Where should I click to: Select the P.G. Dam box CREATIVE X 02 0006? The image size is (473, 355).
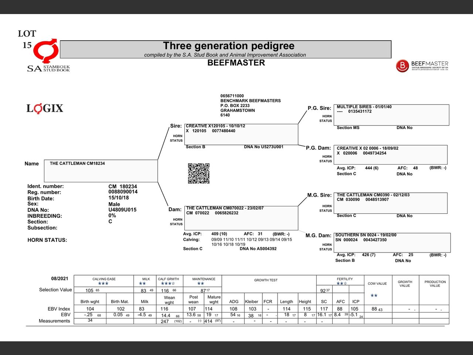(390, 155)
